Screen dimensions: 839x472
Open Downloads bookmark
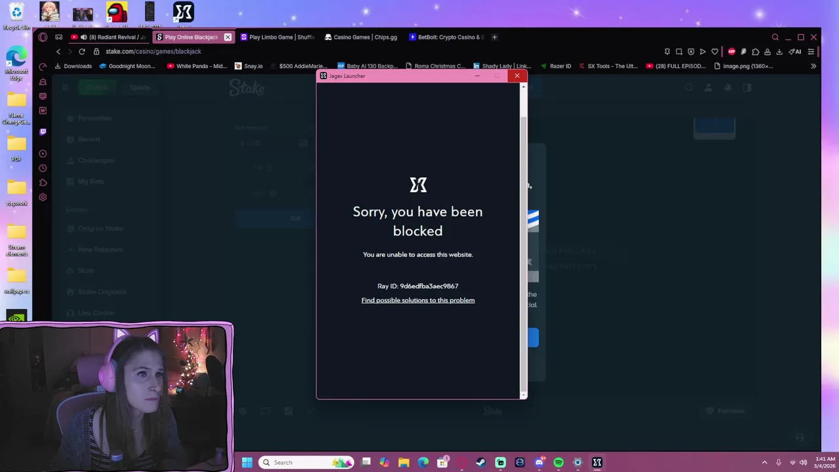click(73, 66)
